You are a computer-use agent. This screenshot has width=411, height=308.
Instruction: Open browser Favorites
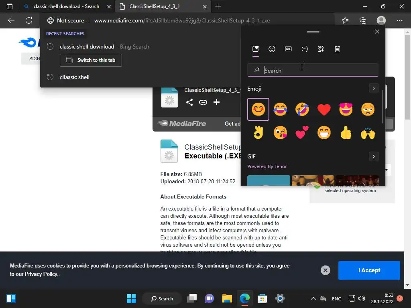345,20
